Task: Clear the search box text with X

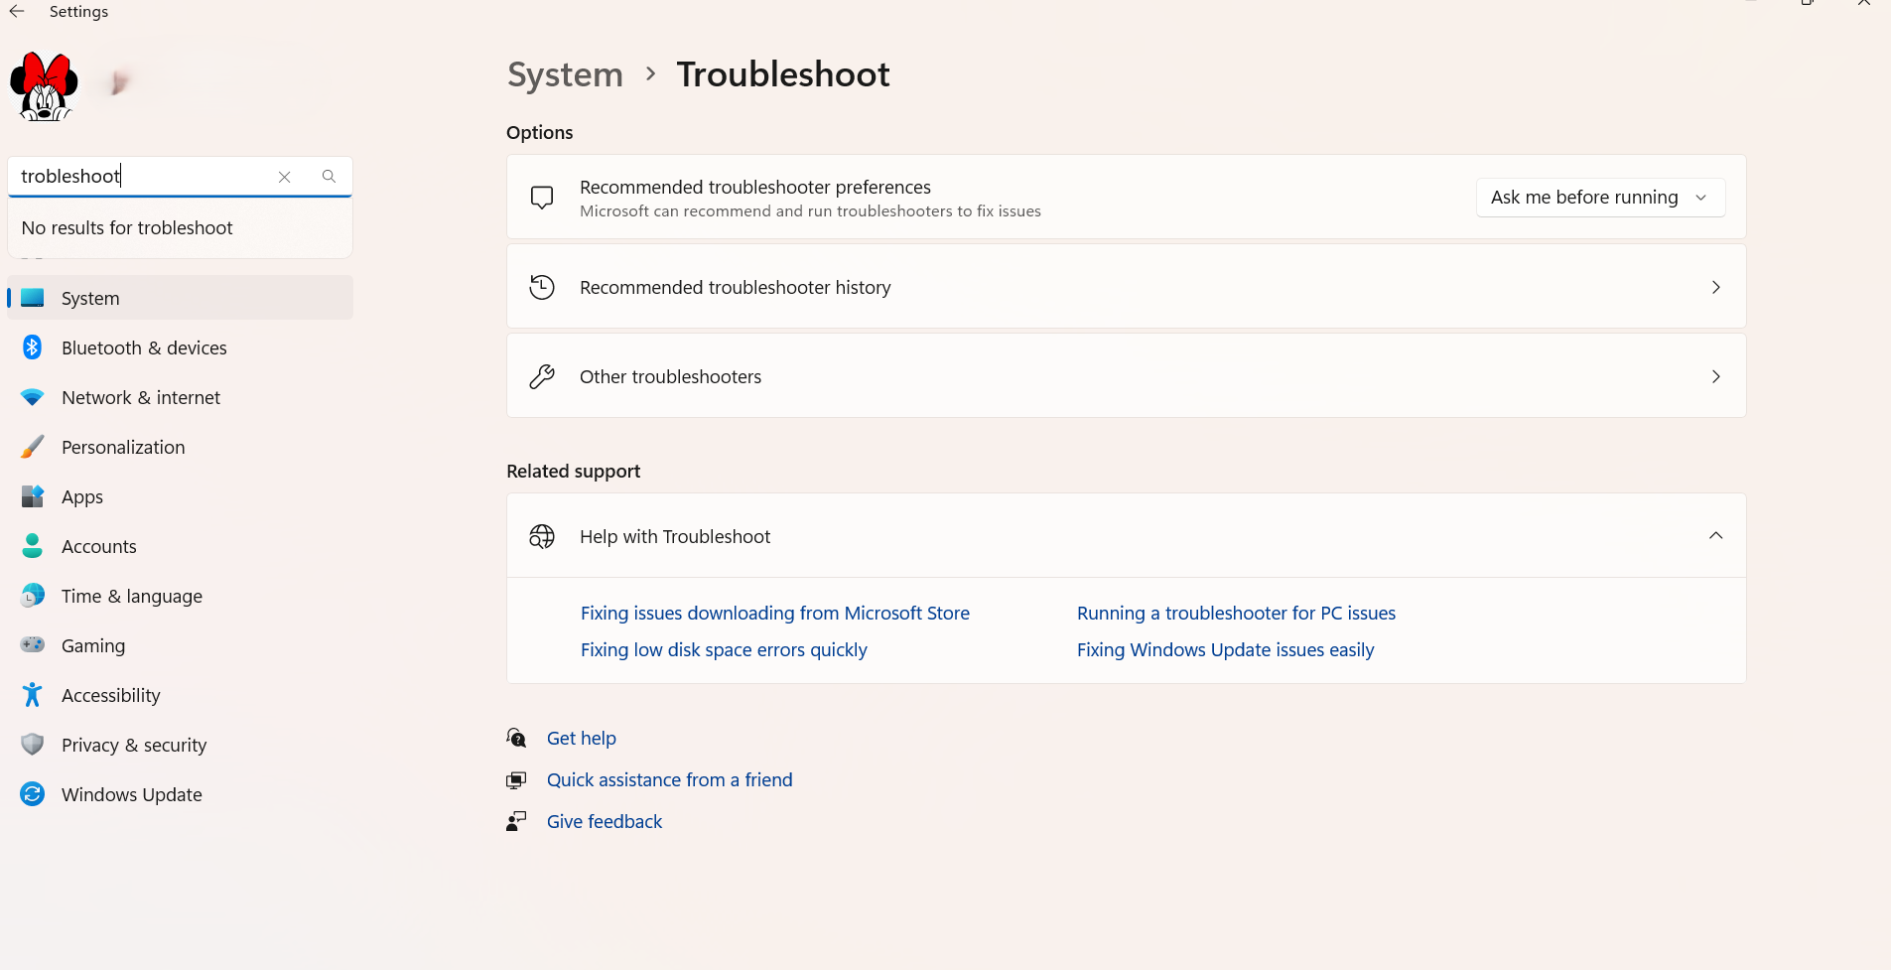Action: click(285, 177)
